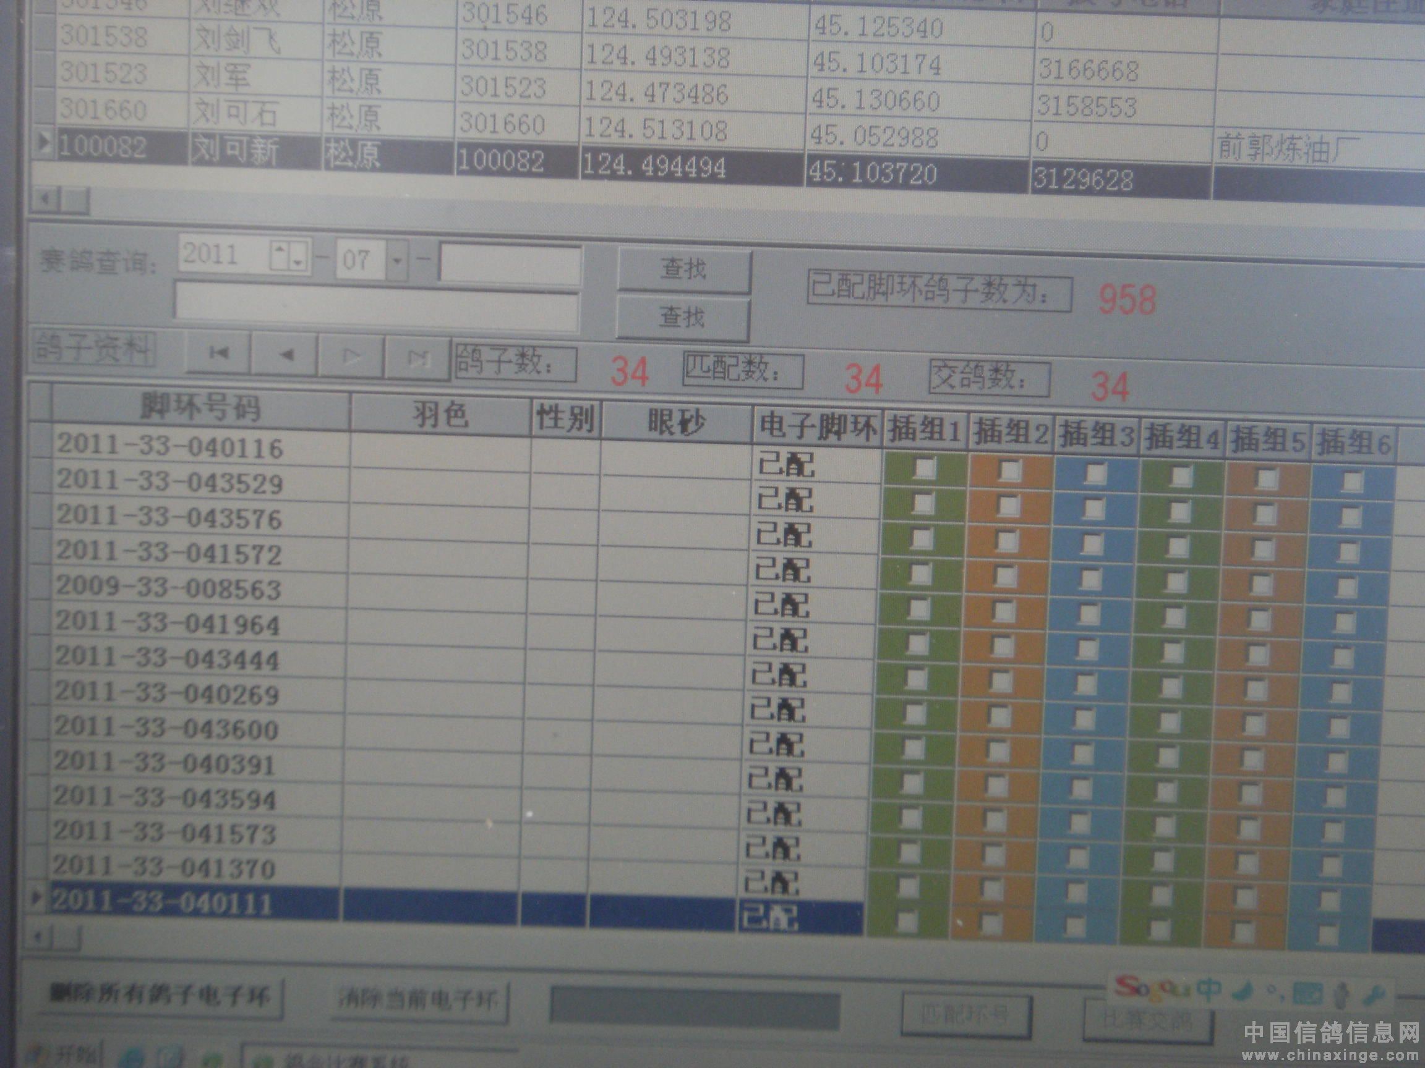Click the empty ring number input after 07
Screen dimensions: 1425x1068
coord(510,263)
